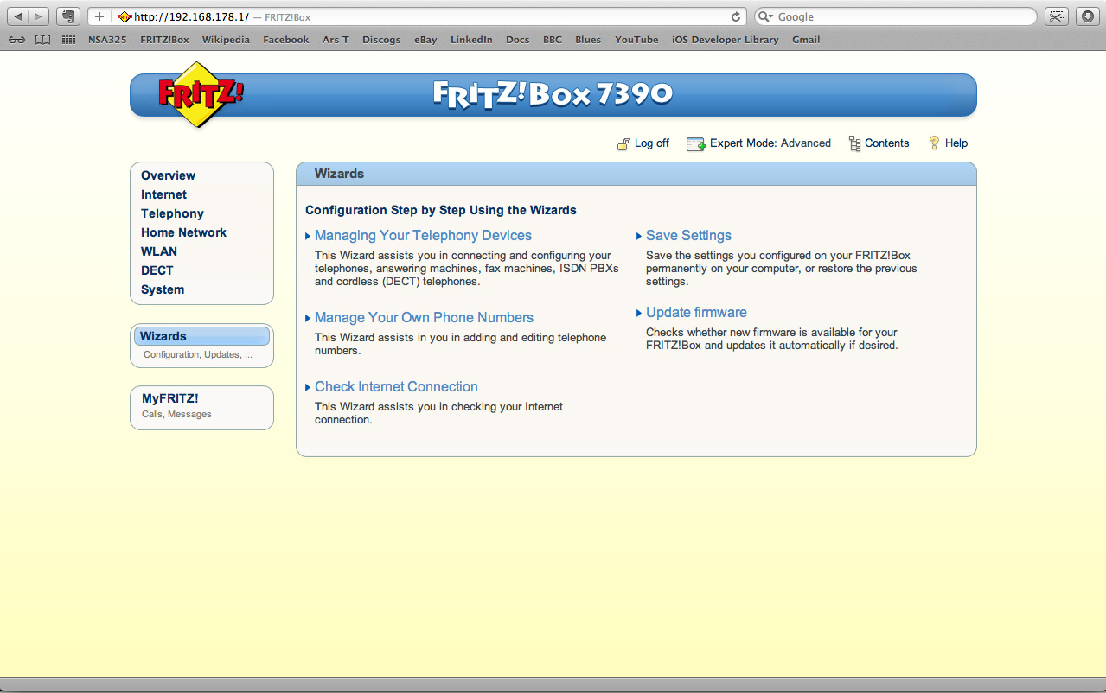Click the FRITZ favicon in address bar
The image size is (1106, 693).
click(x=125, y=16)
